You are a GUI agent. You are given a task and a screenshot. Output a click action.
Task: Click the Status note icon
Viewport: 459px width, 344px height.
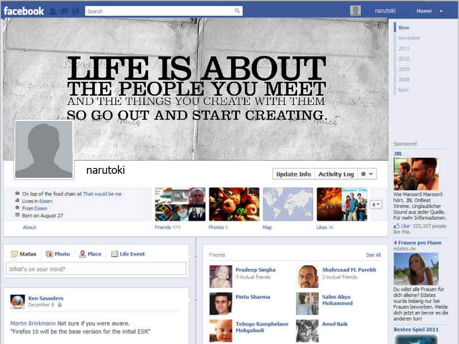[14, 254]
